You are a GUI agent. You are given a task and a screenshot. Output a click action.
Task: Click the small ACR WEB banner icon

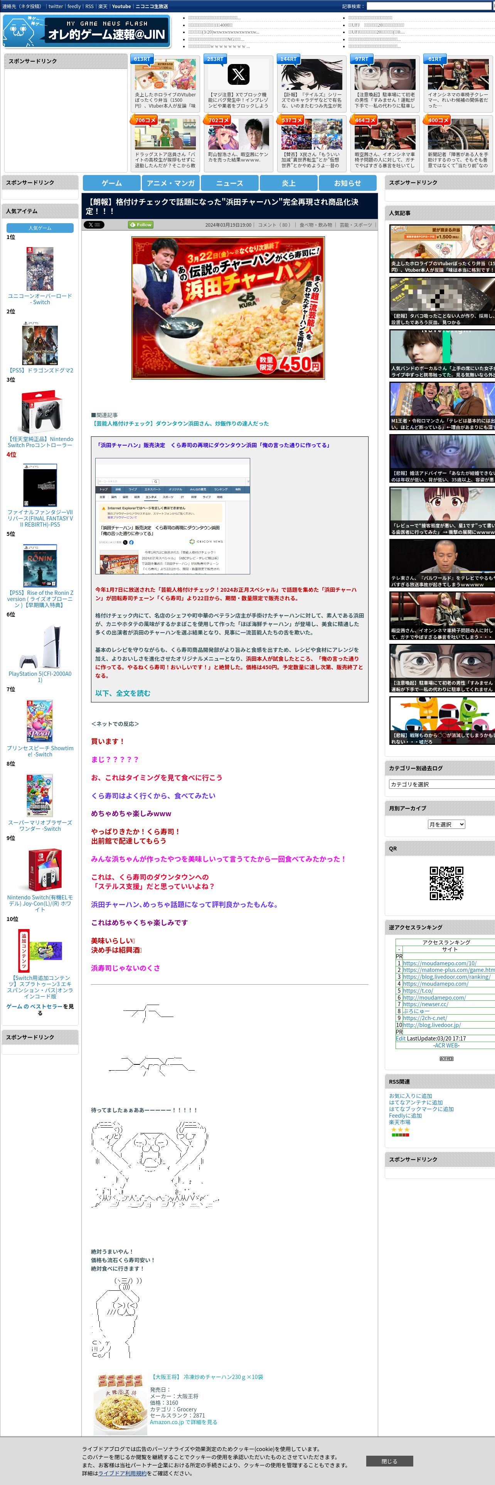(x=446, y=1059)
